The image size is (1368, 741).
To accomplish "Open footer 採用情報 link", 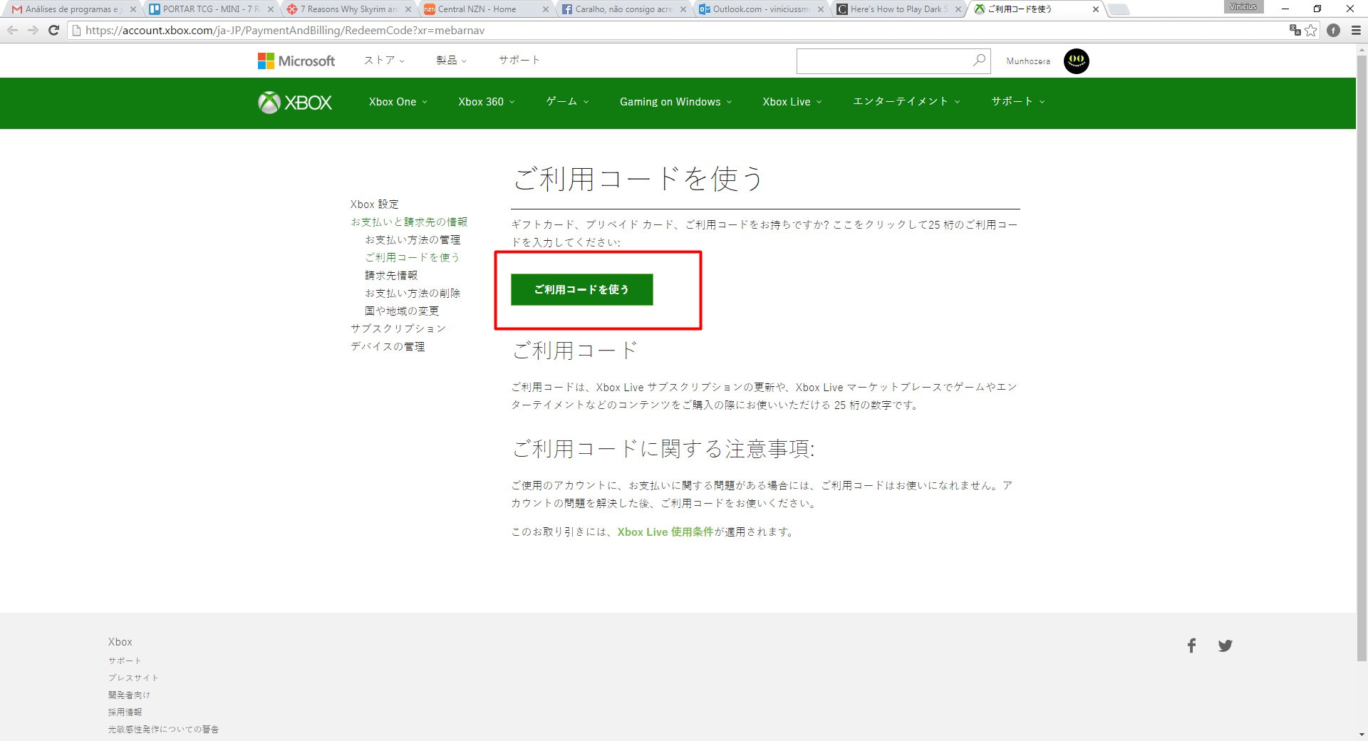I will coord(125,712).
